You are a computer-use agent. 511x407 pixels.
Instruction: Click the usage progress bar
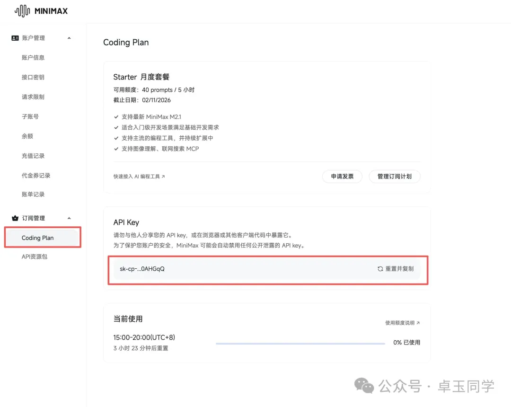(300, 343)
